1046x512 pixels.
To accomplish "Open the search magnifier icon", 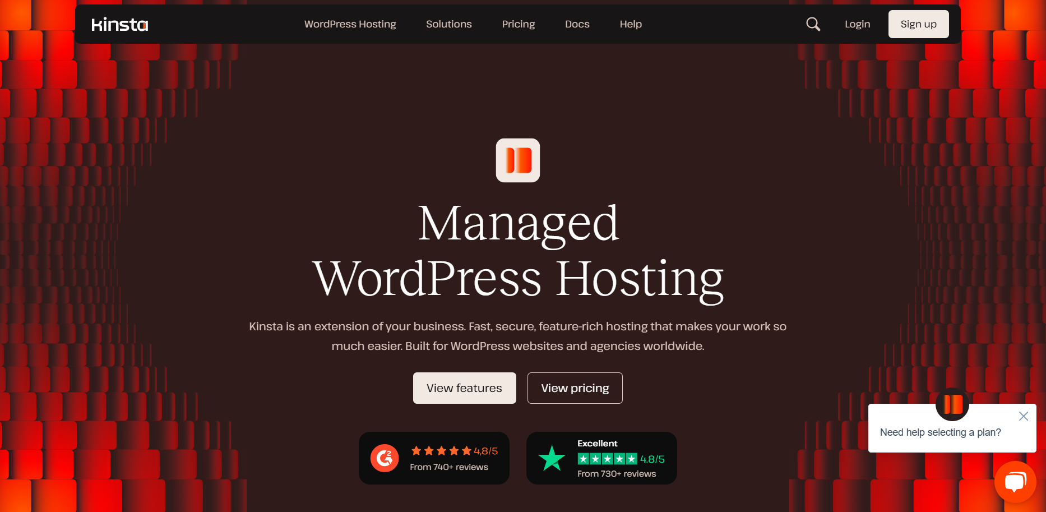I will (x=813, y=24).
